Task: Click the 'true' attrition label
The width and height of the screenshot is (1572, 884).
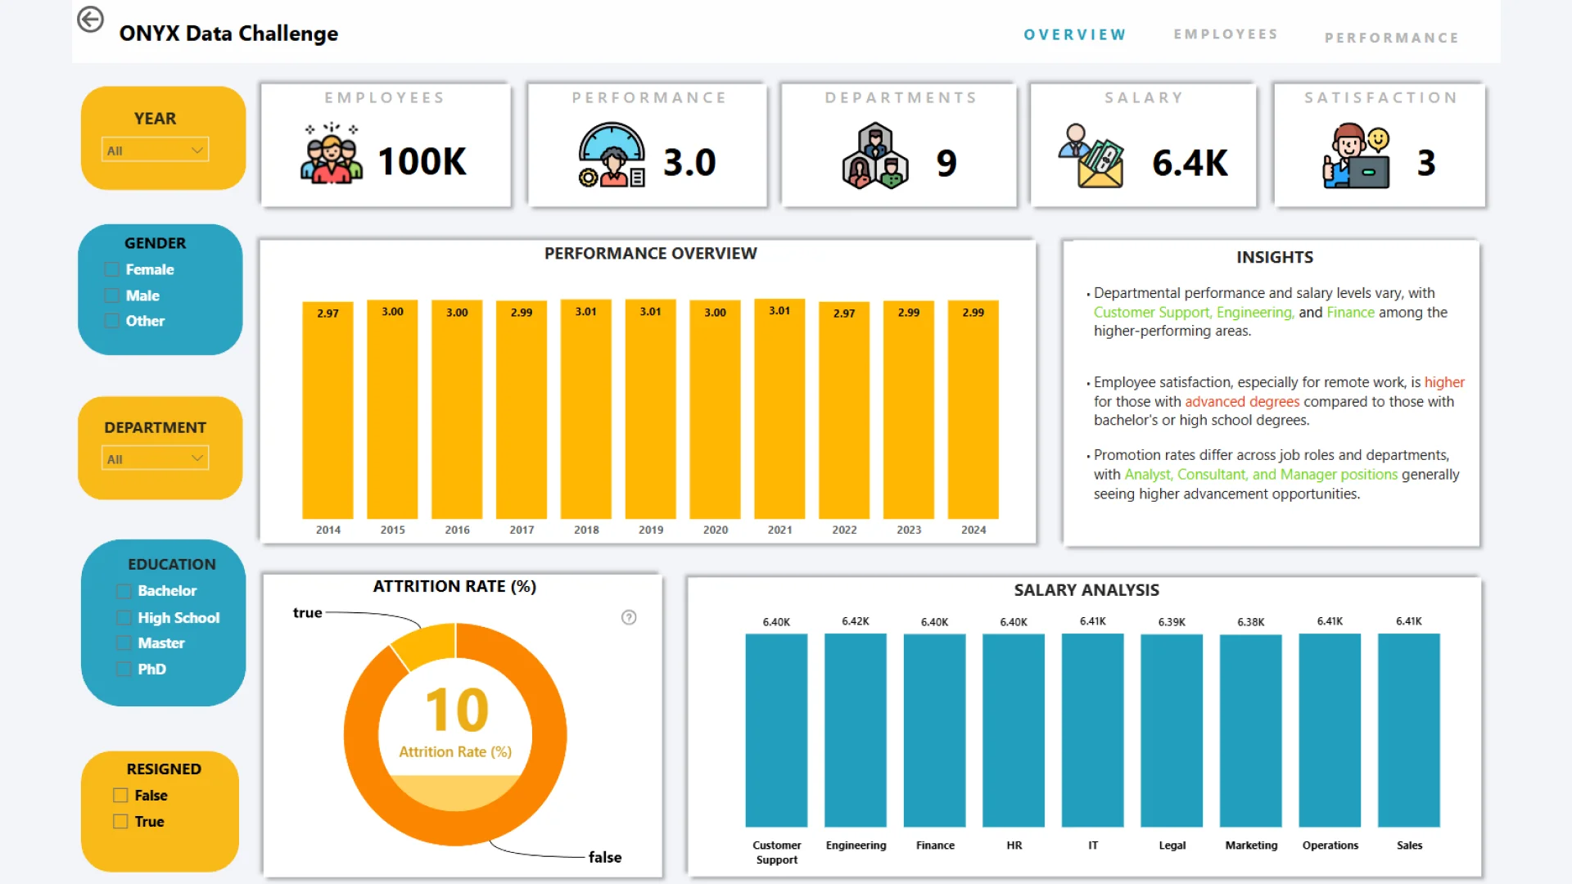Action: 308,612
